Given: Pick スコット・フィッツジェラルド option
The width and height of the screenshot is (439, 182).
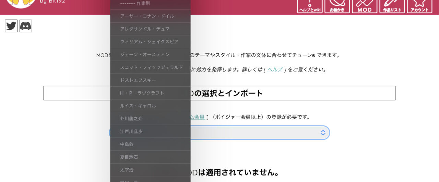Looking at the screenshot, I should click(x=150, y=67).
